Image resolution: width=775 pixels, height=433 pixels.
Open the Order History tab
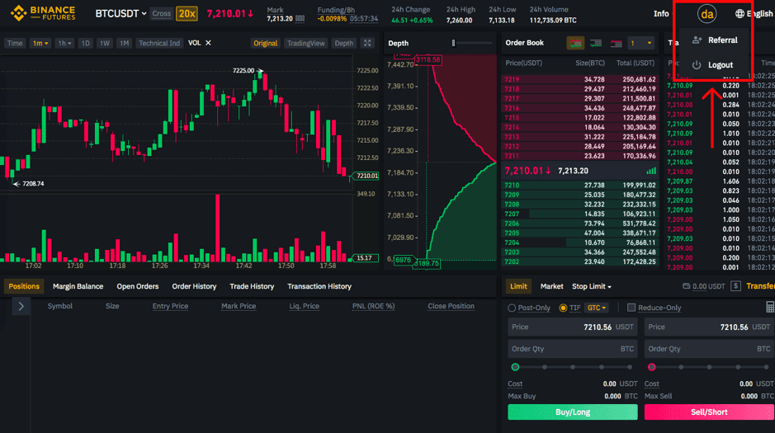pos(194,286)
